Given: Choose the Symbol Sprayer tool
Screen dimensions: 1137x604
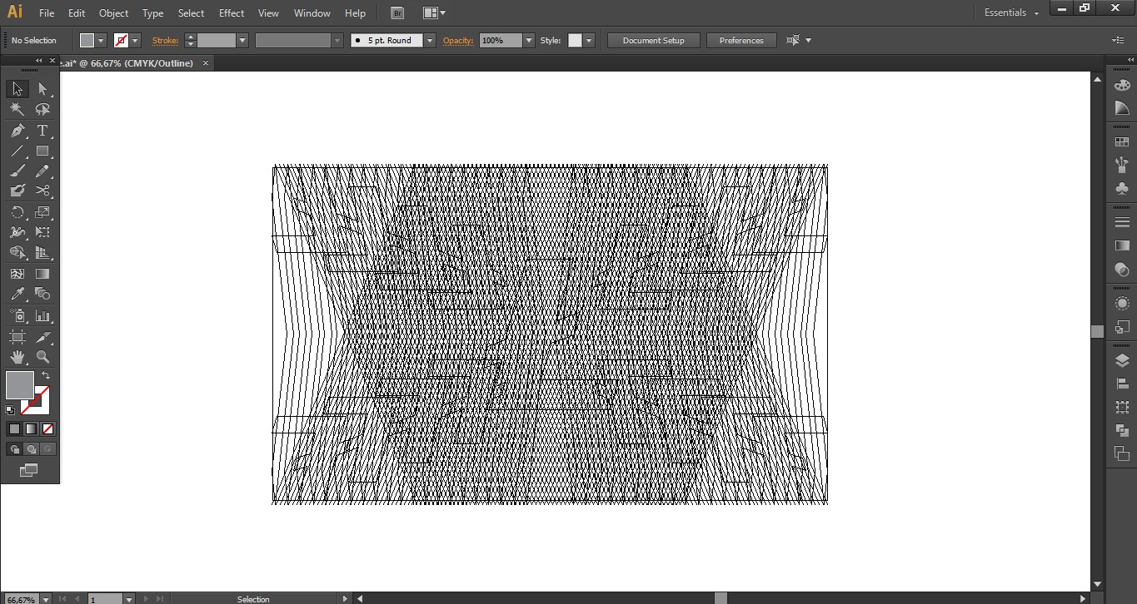Looking at the screenshot, I should tap(17, 316).
